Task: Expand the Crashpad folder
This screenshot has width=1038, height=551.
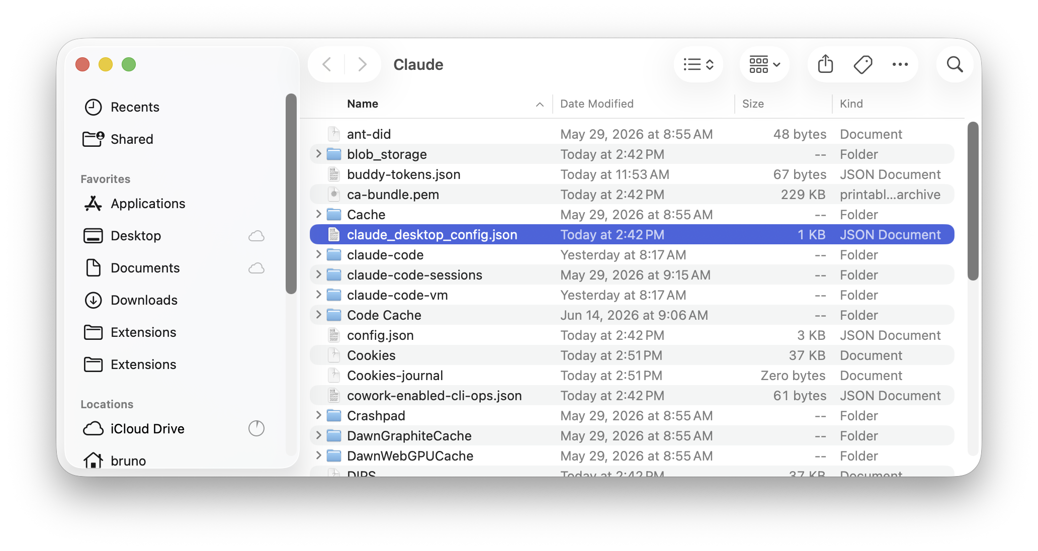Action: click(x=318, y=415)
